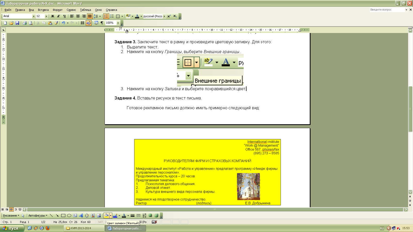Open the Рисование drawing menu
The height and width of the screenshot is (232, 413).
pyautogui.click(x=11, y=216)
